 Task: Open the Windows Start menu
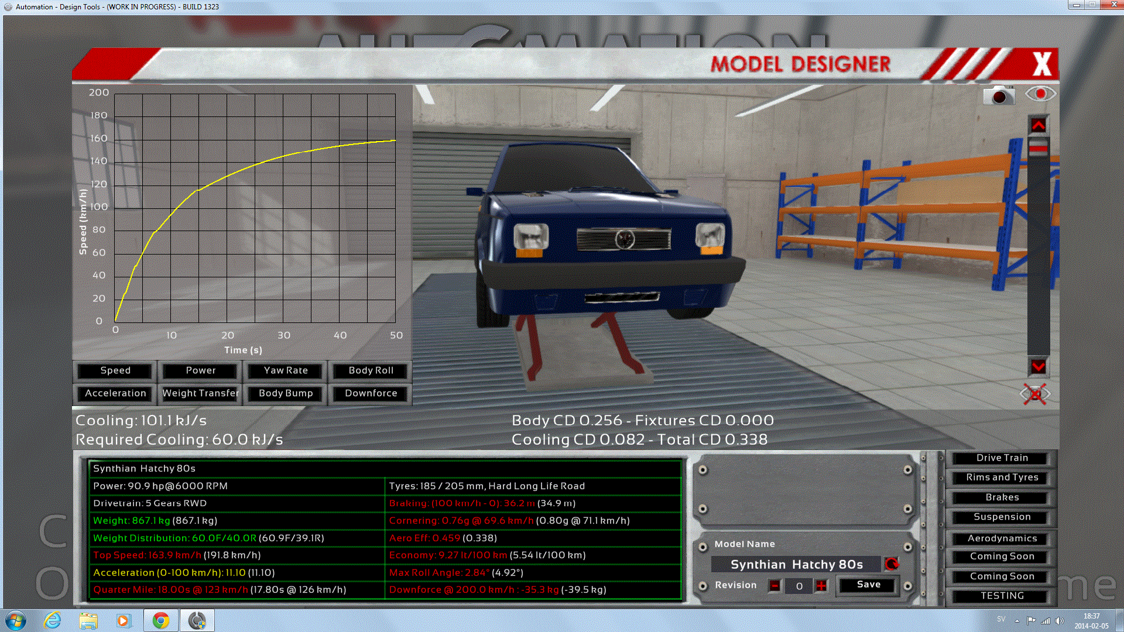(16, 620)
